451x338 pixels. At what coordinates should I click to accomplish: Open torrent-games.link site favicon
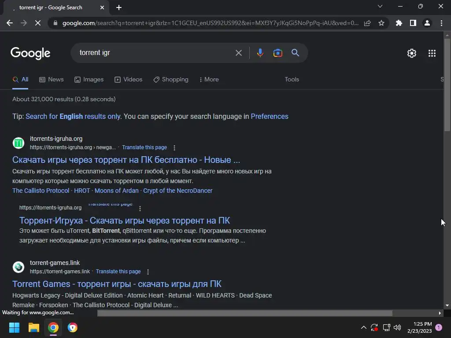tap(18, 267)
